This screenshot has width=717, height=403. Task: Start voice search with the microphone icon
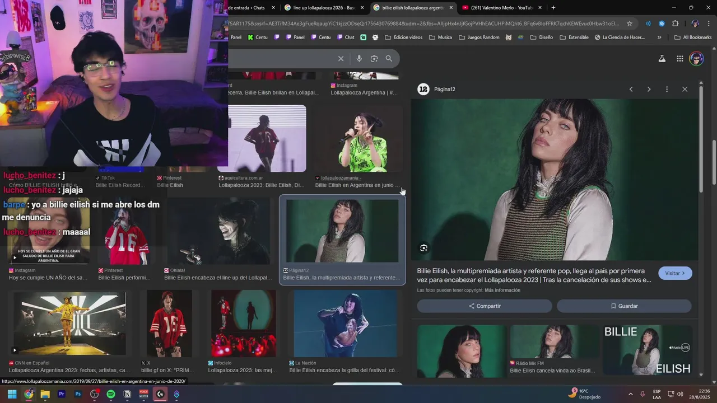pos(359,59)
